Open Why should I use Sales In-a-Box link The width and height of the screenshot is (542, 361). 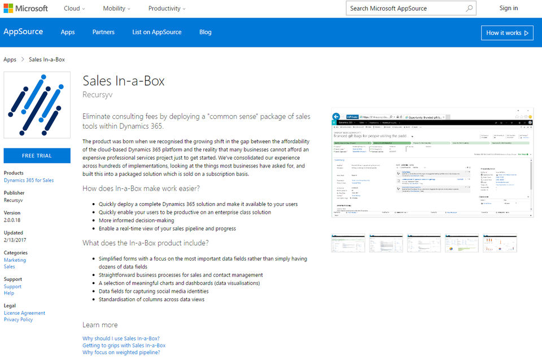121,338
